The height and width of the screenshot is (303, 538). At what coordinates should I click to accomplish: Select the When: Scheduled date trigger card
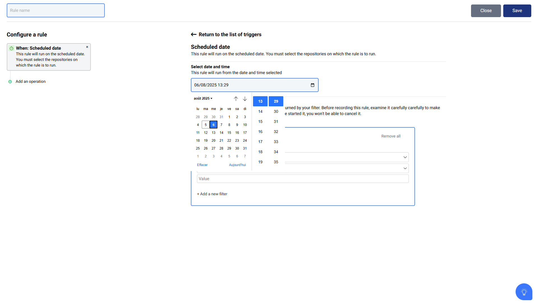[x=49, y=57]
